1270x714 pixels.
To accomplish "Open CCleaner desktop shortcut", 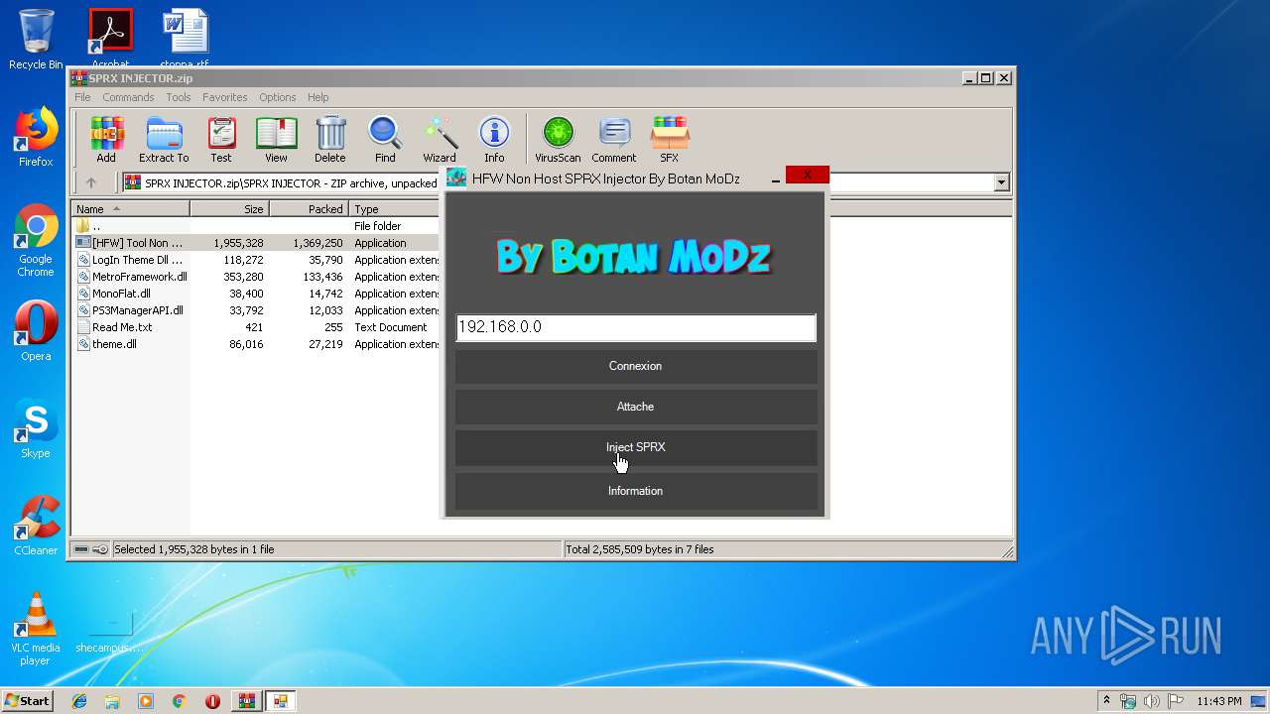I will pos(36,526).
